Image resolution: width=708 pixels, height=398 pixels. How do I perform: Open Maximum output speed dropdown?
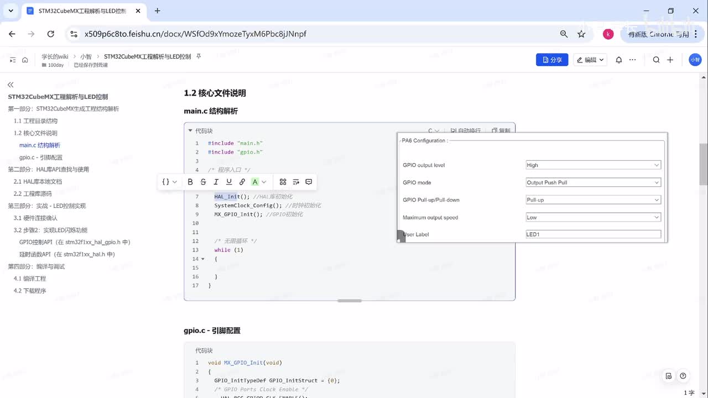coord(594,217)
